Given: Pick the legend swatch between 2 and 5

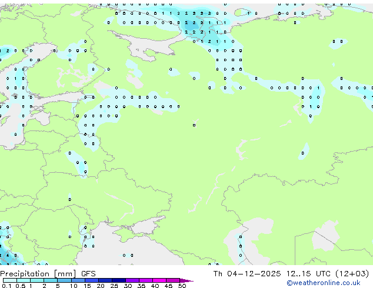Looking at the screenshot, I should (51, 280).
